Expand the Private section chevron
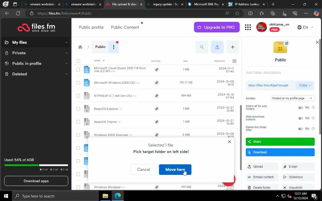Screen dimensions: 322x201 click(x=66, y=53)
